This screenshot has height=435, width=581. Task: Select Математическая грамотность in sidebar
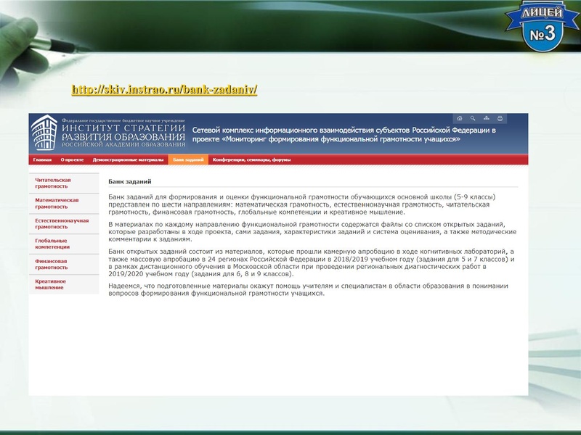pos(52,204)
